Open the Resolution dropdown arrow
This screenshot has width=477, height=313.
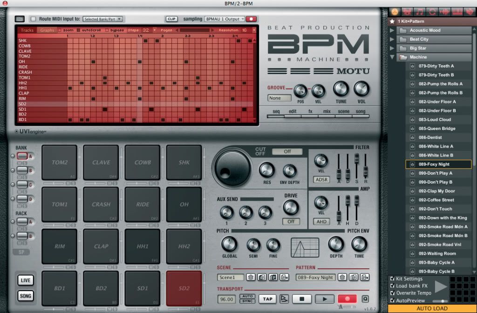pos(254,30)
